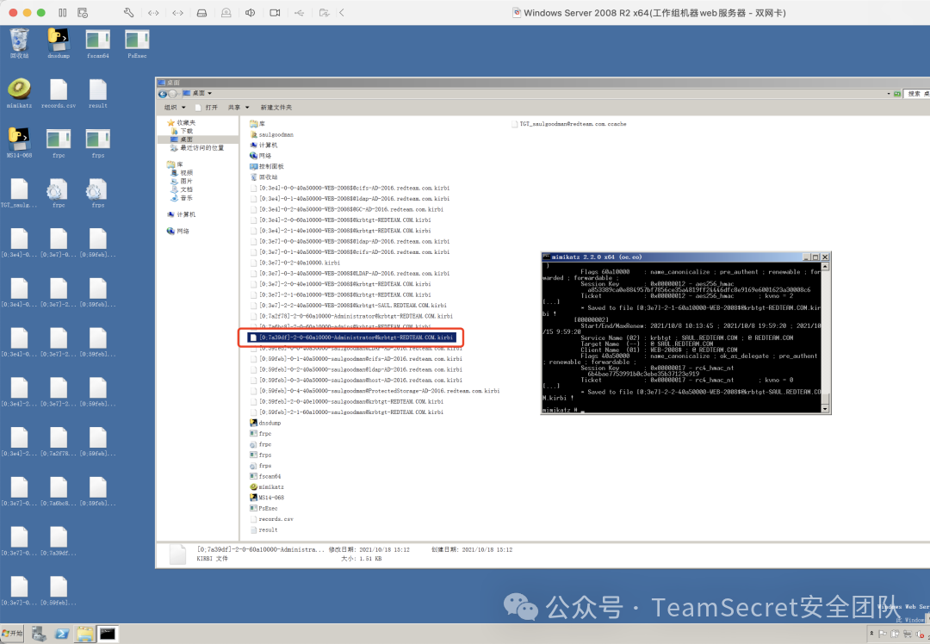
Task: Select 网络 in the navigation pane
Action: point(178,231)
